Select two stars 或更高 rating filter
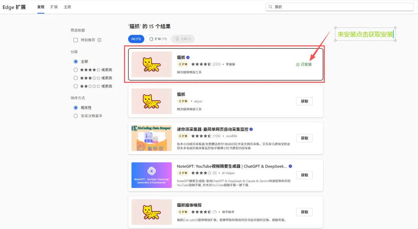This screenshot has width=418, height=229. 76,86
